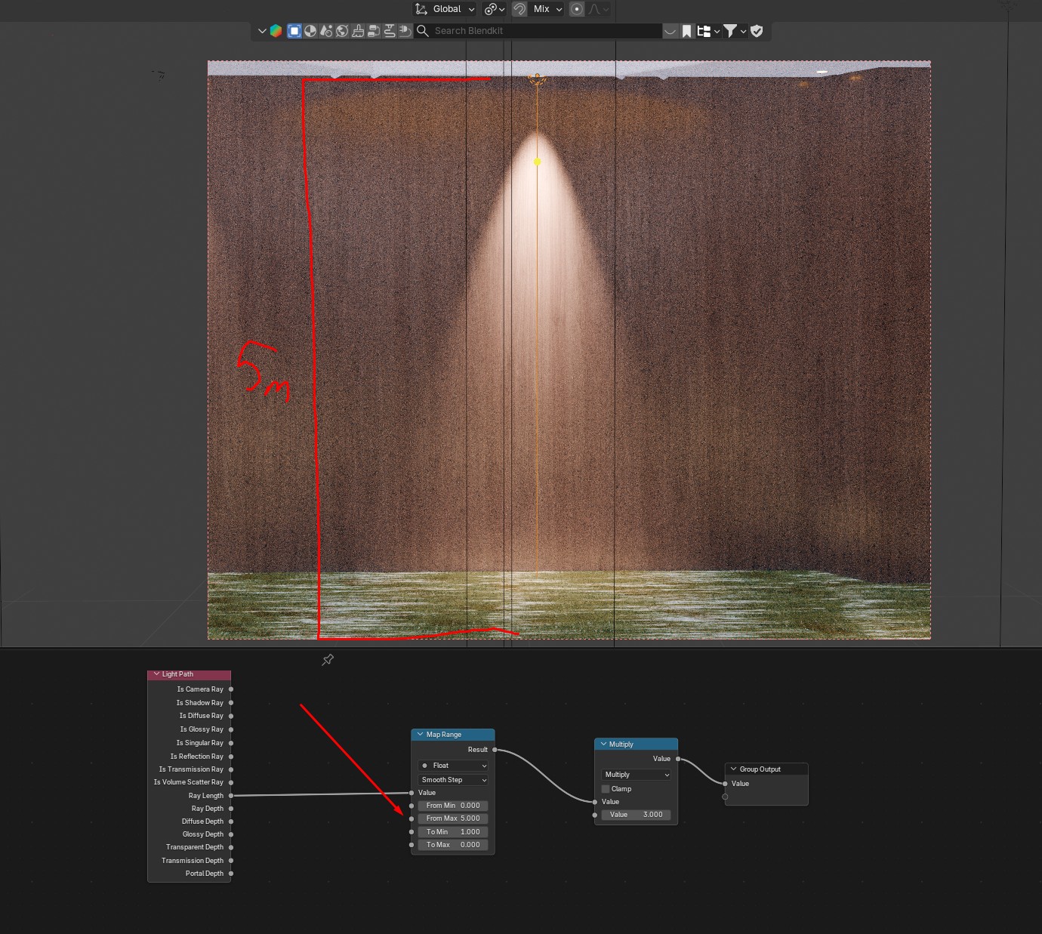Expand the BlendKit panel collapse arrow
This screenshot has height=934, width=1042.
(x=262, y=31)
